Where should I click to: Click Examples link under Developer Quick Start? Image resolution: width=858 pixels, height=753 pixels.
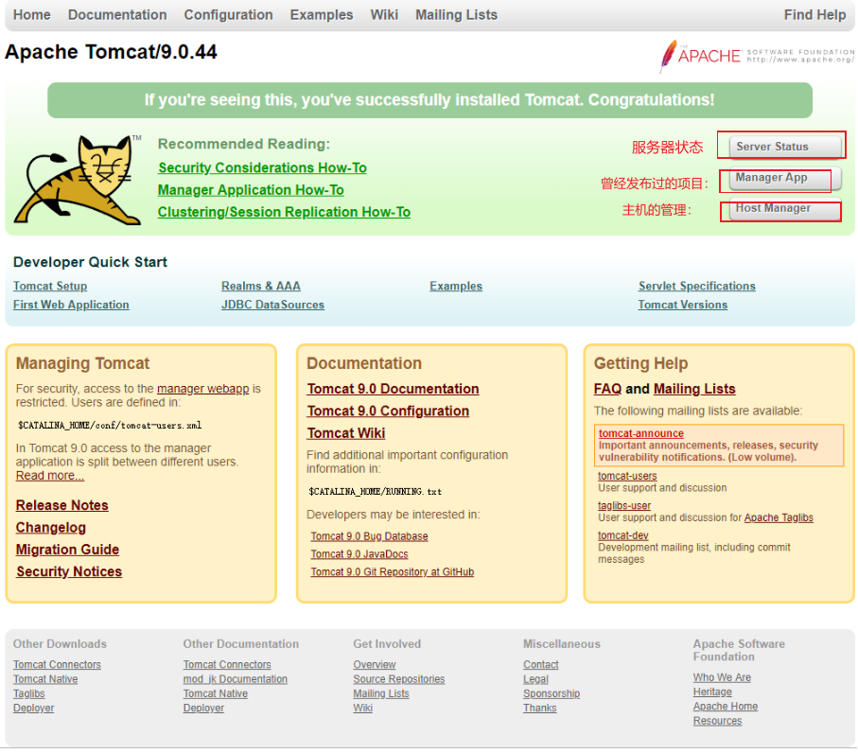(x=456, y=286)
